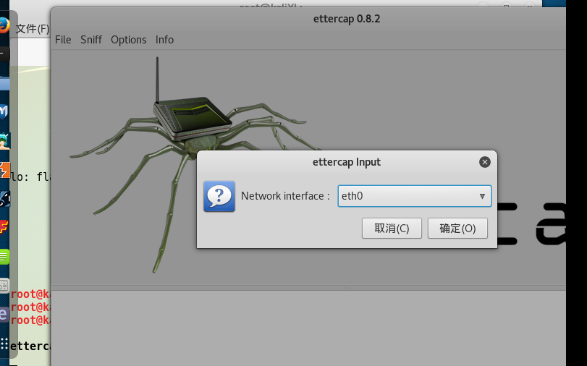Launch Firefox from the dock
The height and width of the screenshot is (366, 587).
tap(4, 25)
